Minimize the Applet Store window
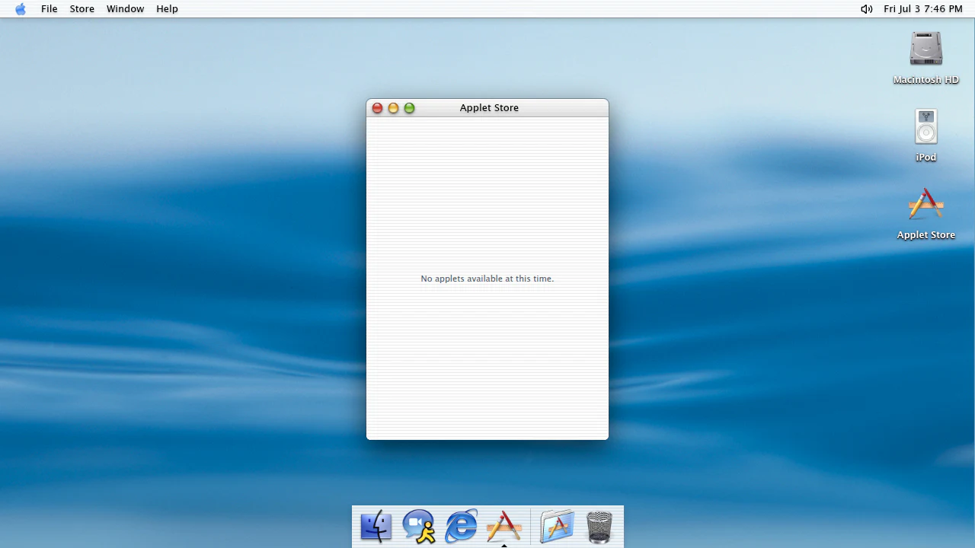 point(393,108)
